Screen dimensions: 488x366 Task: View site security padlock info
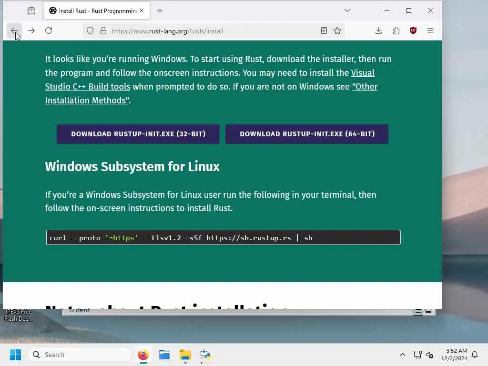click(x=103, y=31)
